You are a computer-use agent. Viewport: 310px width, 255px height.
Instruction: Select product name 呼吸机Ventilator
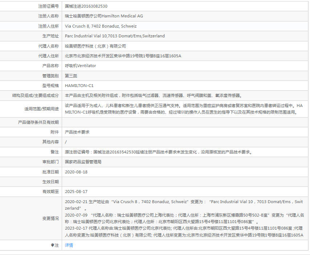tap(81, 66)
